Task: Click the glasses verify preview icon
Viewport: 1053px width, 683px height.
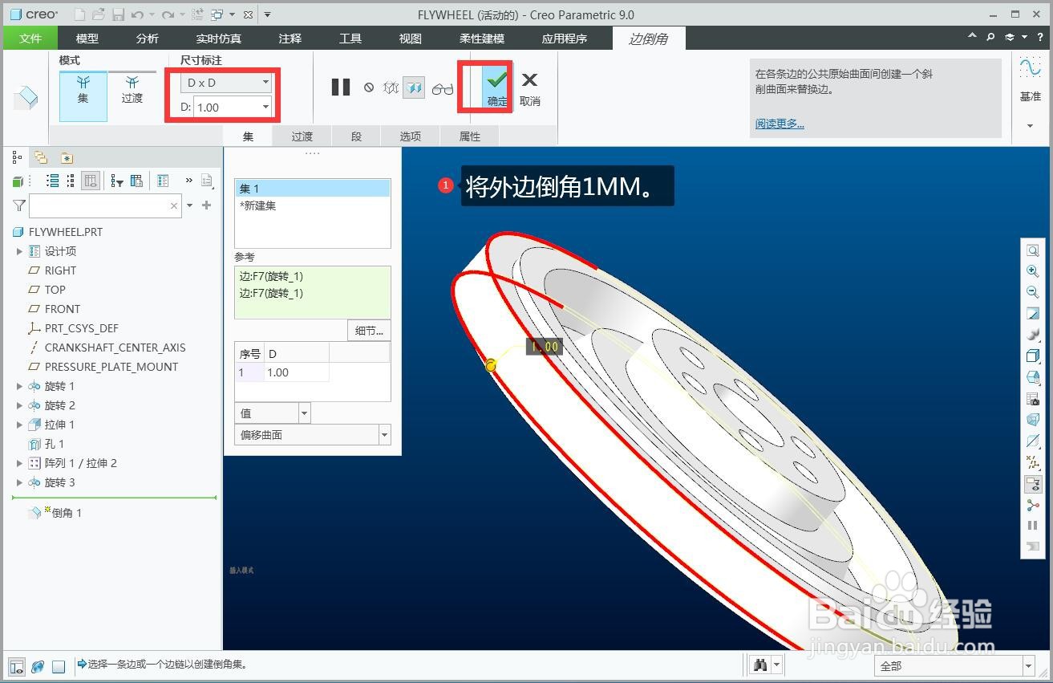Action: (443, 88)
